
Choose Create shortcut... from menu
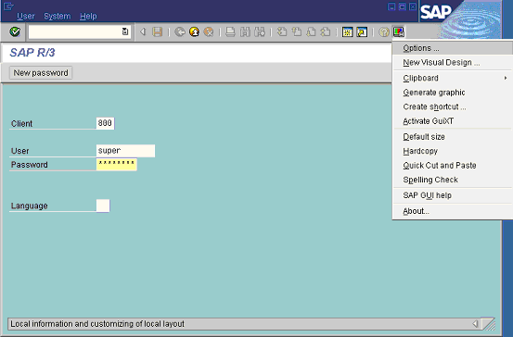[452, 106]
